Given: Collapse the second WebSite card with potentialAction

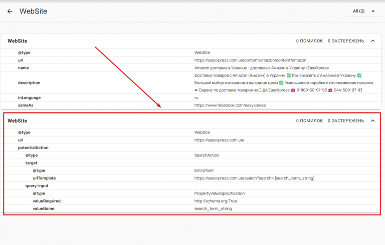Looking at the screenshot, I should (x=373, y=121).
